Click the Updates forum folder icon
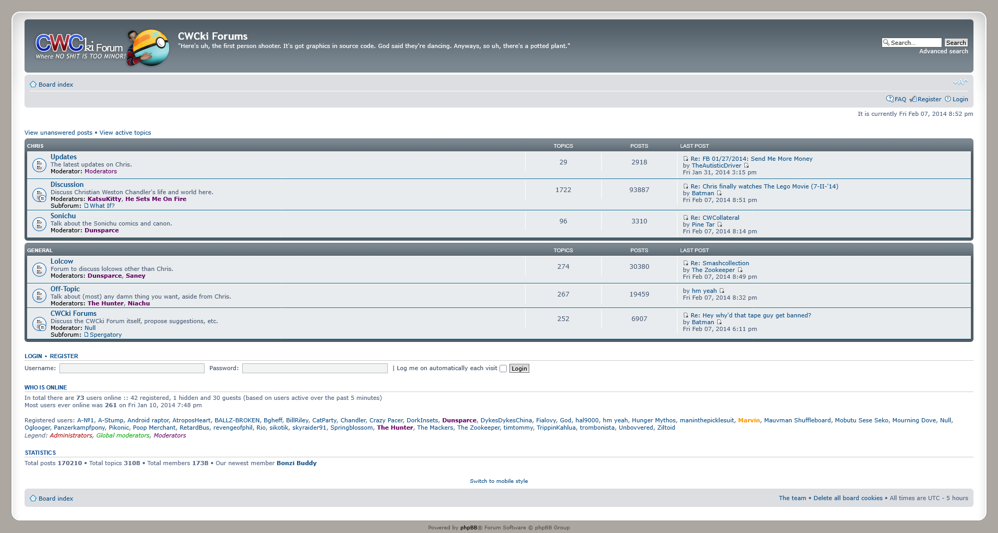Viewport: 998px width, 533px height. (x=39, y=165)
